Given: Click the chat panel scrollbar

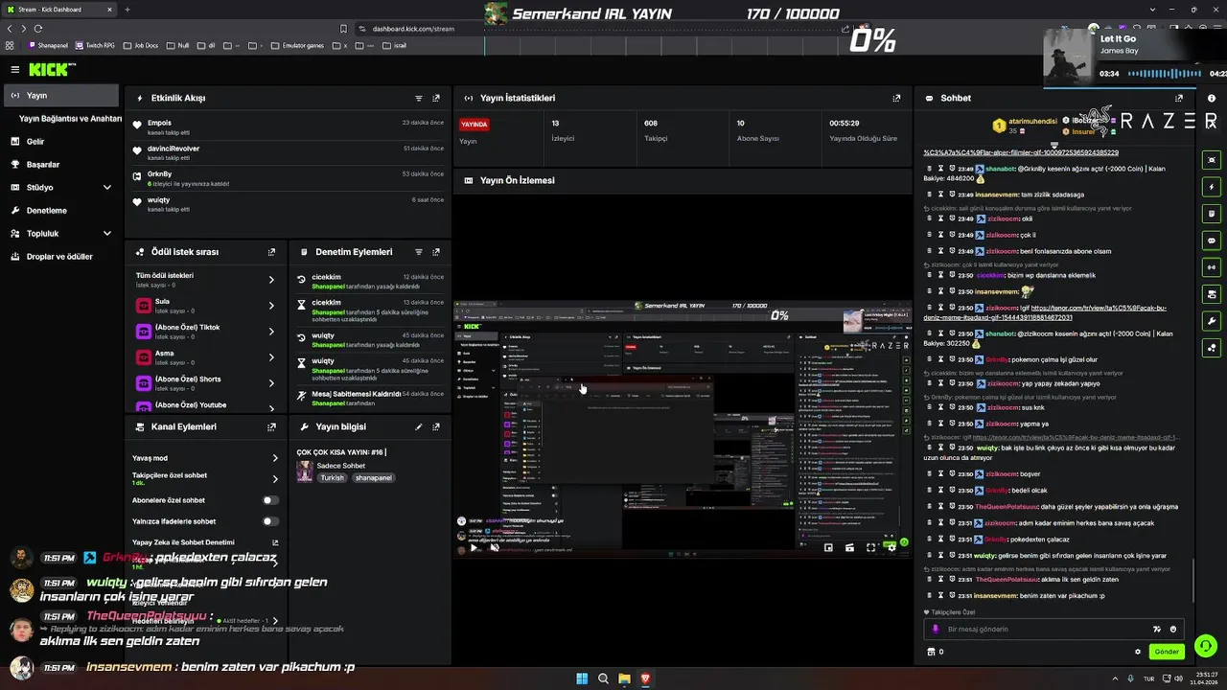Looking at the screenshot, I should click(x=1193, y=579).
